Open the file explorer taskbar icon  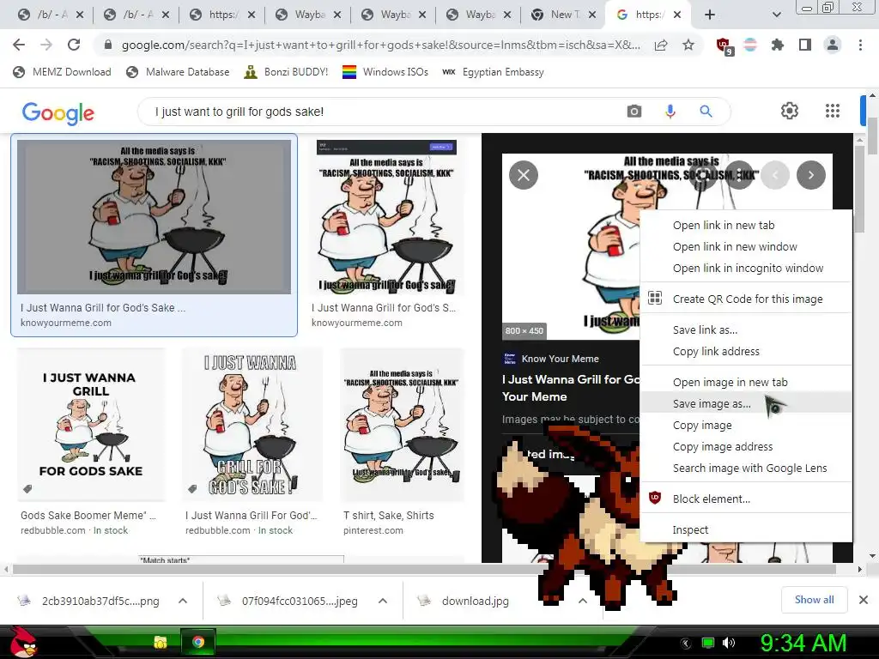pyautogui.click(x=161, y=642)
